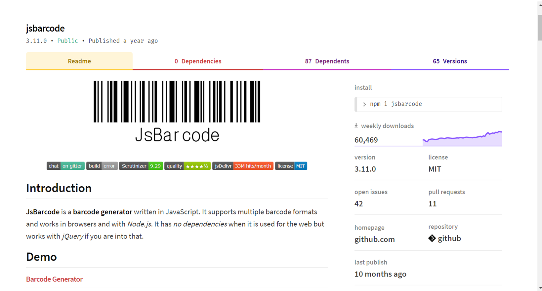Screen dimensions: 542x291
Task: Click the MIT license value in sidebar
Action: click(x=435, y=169)
